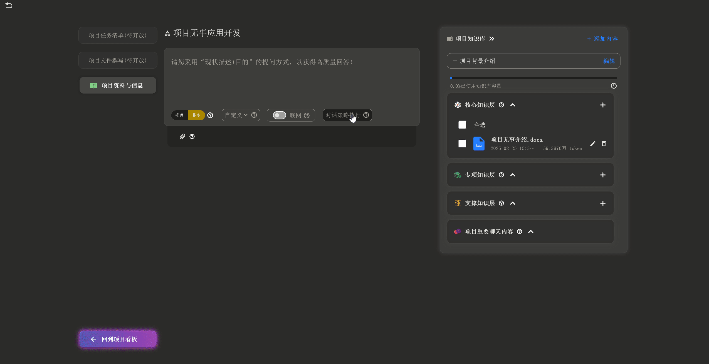Toggle the 联网 switch
The width and height of the screenshot is (709, 364).
[x=279, y=115]
